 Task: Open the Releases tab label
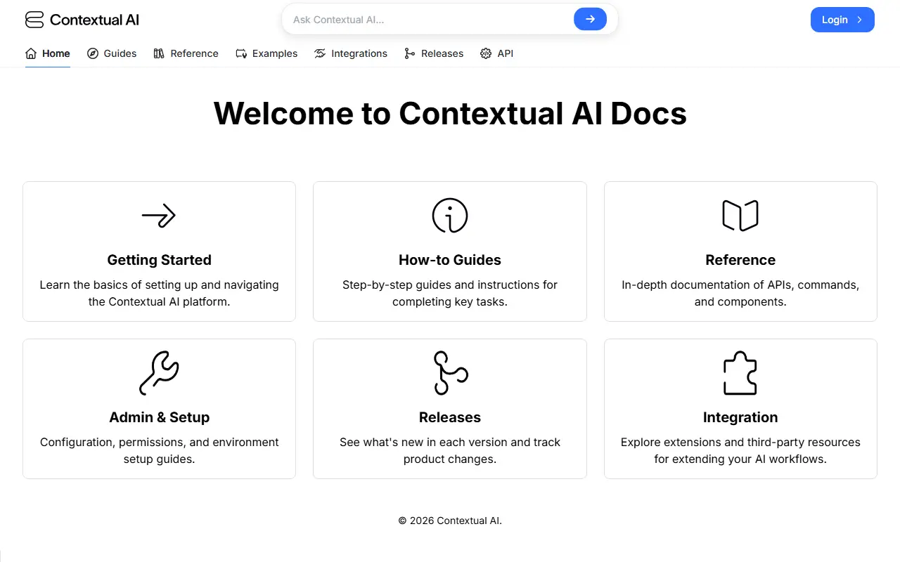(x=442, y=53)
